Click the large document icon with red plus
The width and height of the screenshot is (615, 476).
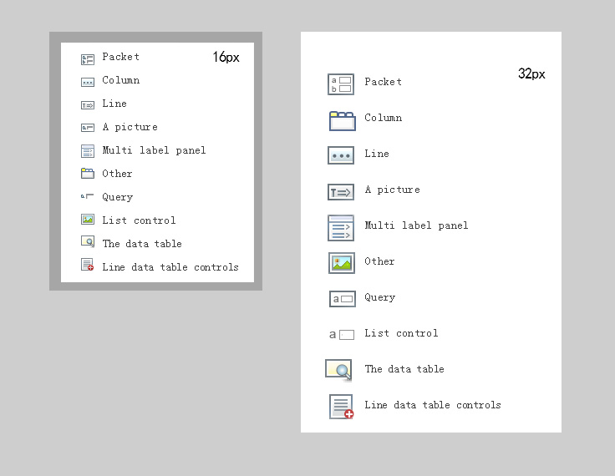pos(341,407)
